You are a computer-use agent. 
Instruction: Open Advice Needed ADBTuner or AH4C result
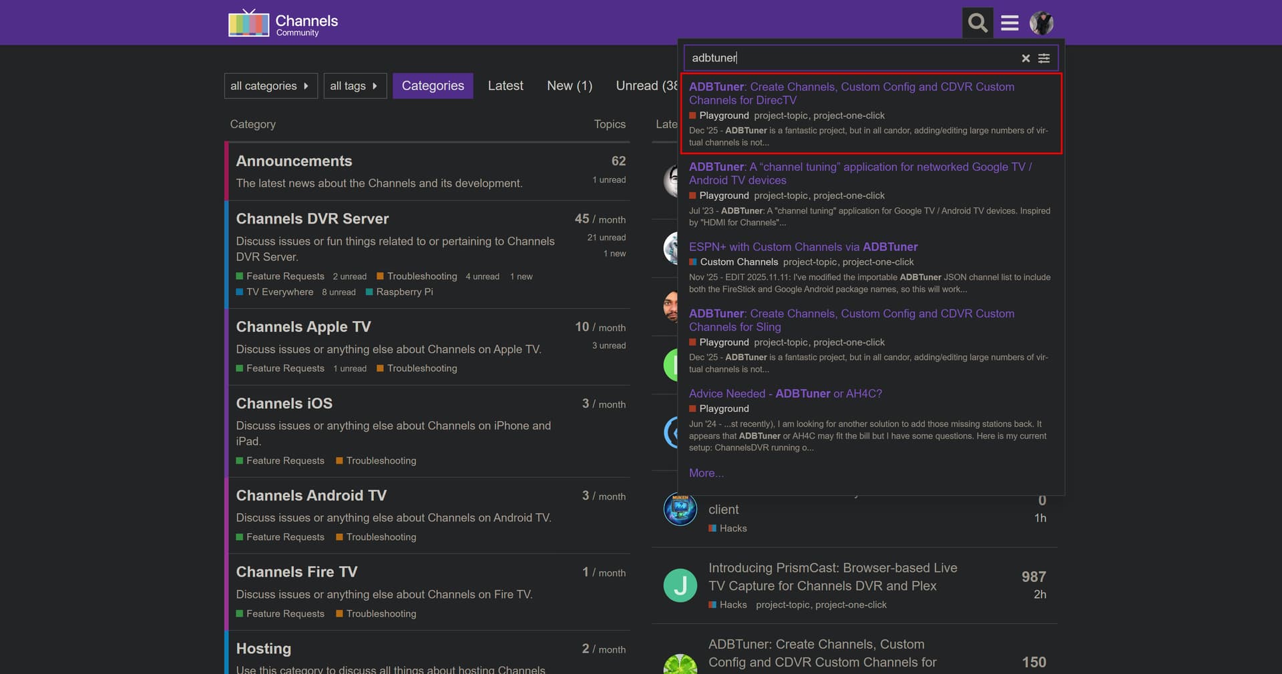[x=785, y=394]
